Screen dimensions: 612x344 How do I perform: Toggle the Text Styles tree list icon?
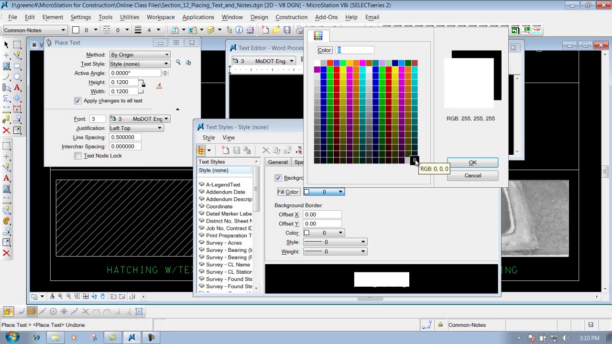[x=201, y=150]
